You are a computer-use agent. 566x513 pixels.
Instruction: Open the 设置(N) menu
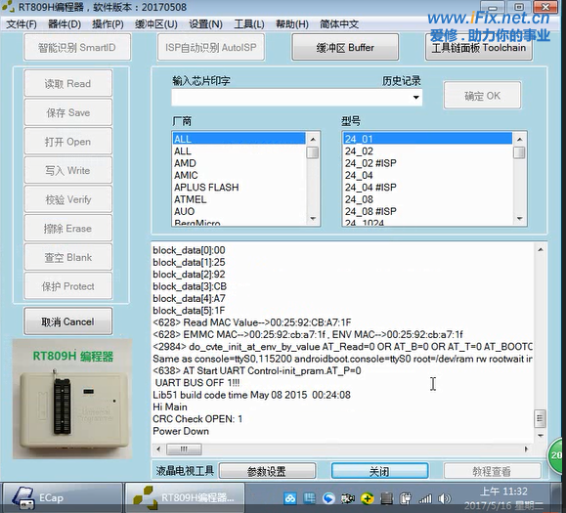(205, 24)
